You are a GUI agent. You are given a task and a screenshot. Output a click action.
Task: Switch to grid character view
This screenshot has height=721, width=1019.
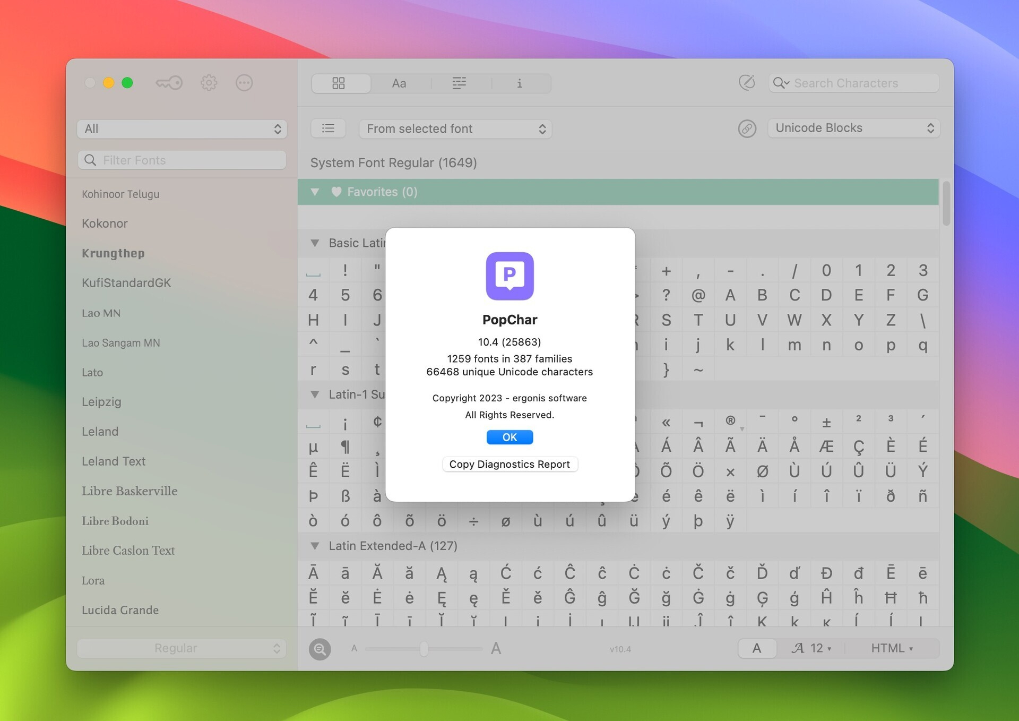340,83
